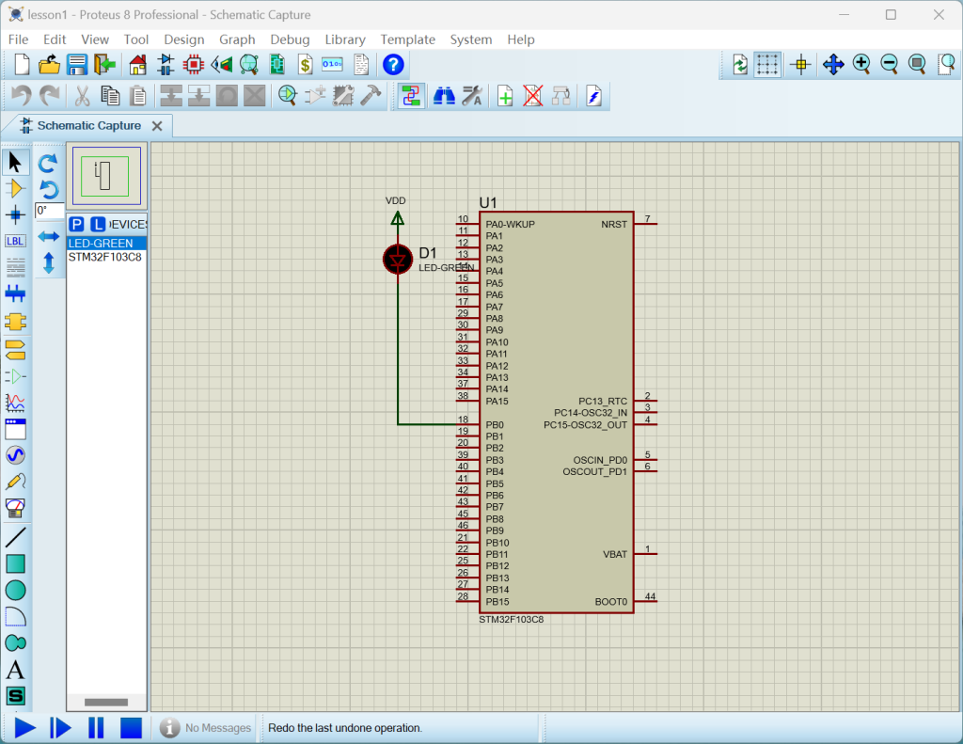Pause the running simulation

[95, 727]
